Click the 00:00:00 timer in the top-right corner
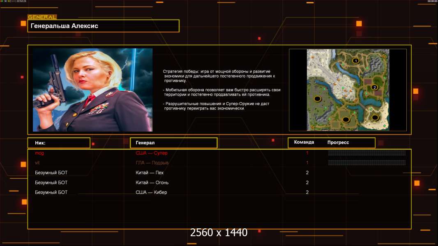This screenshot has height=246, width=438. (432, 1)
